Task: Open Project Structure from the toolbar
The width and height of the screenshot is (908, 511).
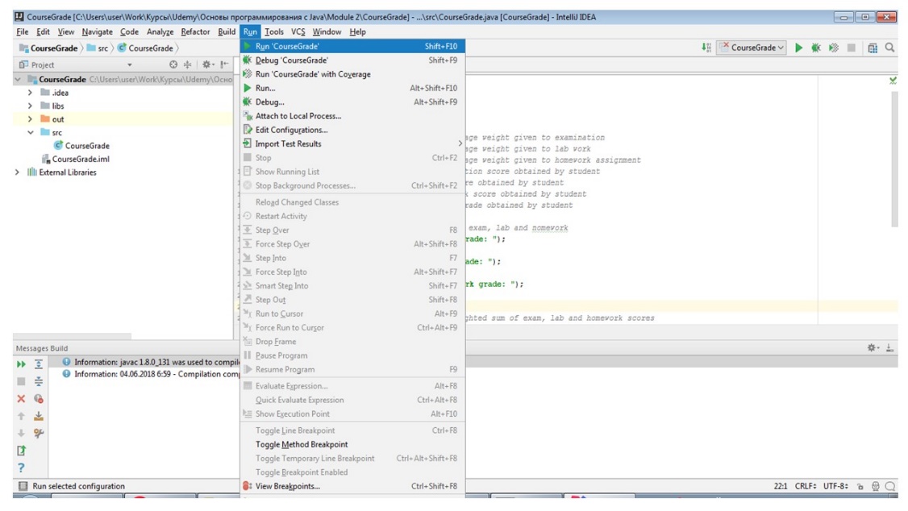Action: 873,48
